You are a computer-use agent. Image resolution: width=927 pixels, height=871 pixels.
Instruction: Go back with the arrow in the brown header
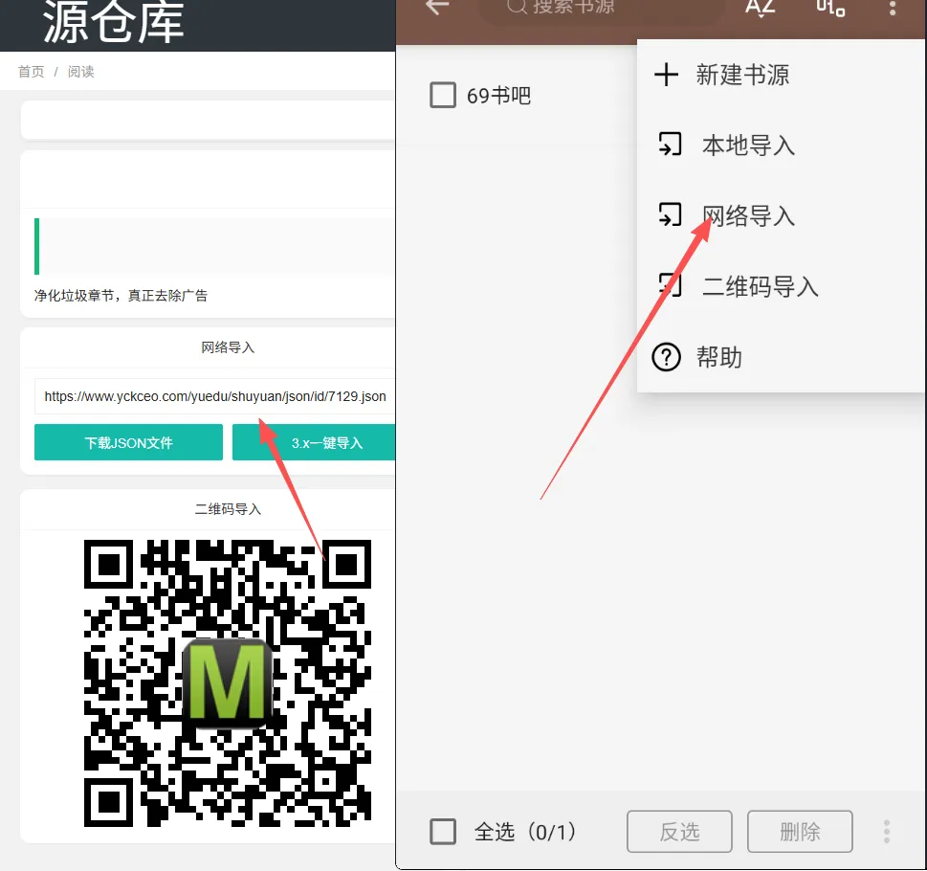pyautogui.click(x=437, y=7)
